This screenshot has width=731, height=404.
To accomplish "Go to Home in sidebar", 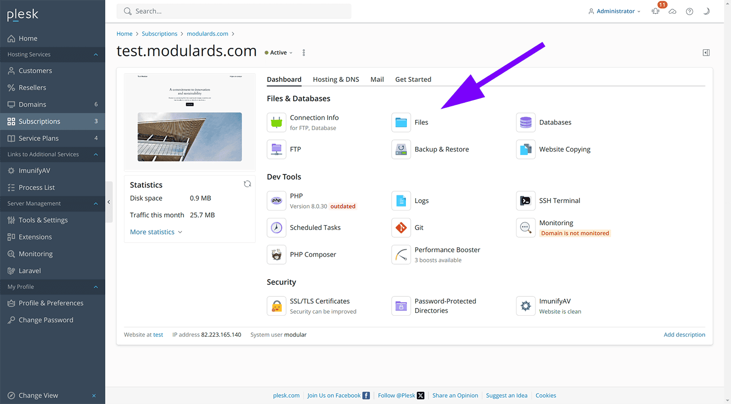I will click(53, 38).
